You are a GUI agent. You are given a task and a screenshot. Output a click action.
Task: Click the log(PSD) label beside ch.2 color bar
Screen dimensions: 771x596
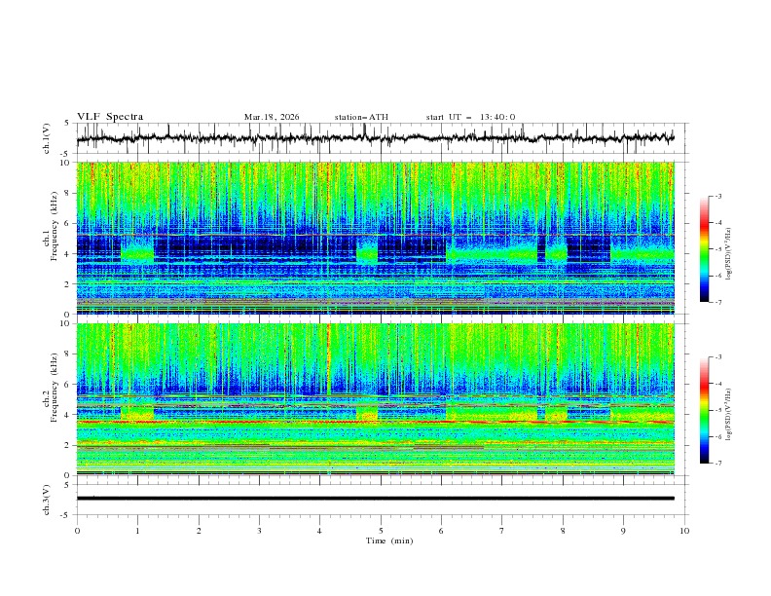730,414
